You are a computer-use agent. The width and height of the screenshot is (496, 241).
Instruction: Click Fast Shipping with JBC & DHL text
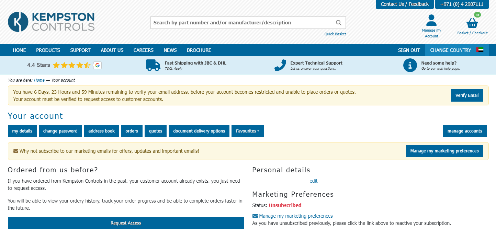pyautogui.click(x=195, y=63)
